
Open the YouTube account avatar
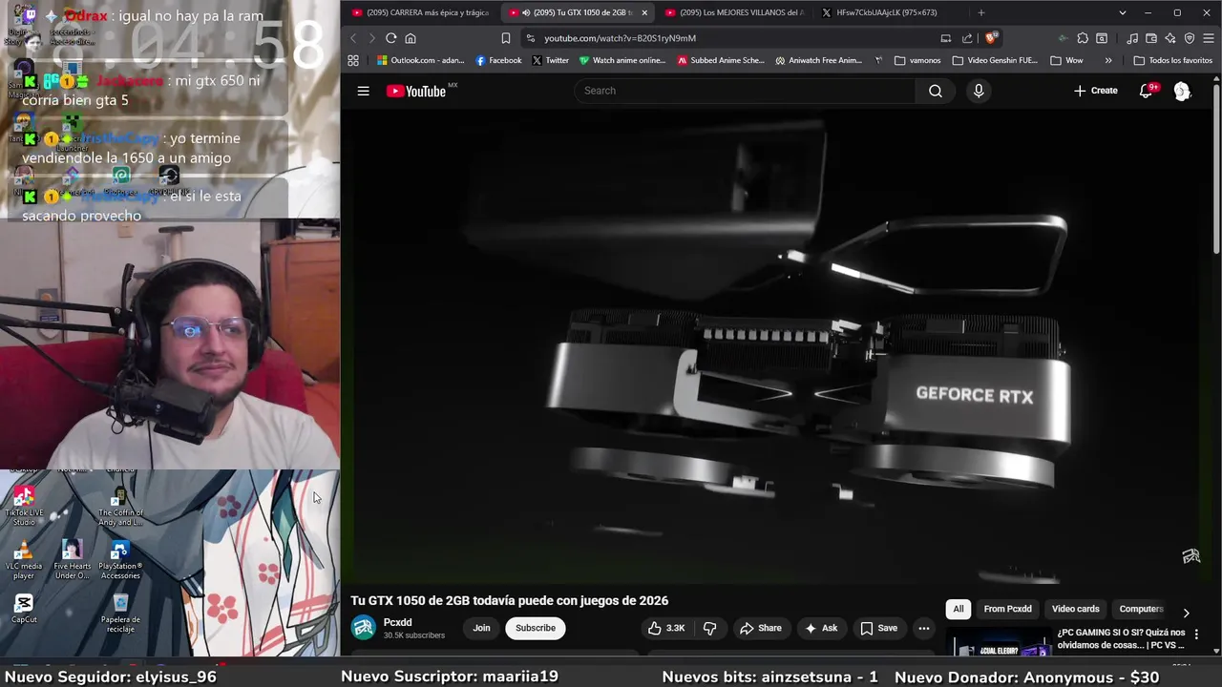[x=1182, y=91]
